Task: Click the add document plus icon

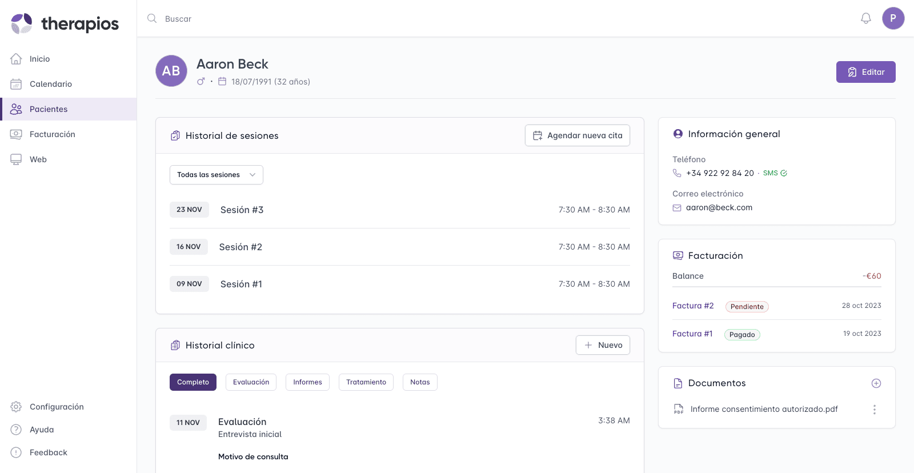Action: point(876,383)
